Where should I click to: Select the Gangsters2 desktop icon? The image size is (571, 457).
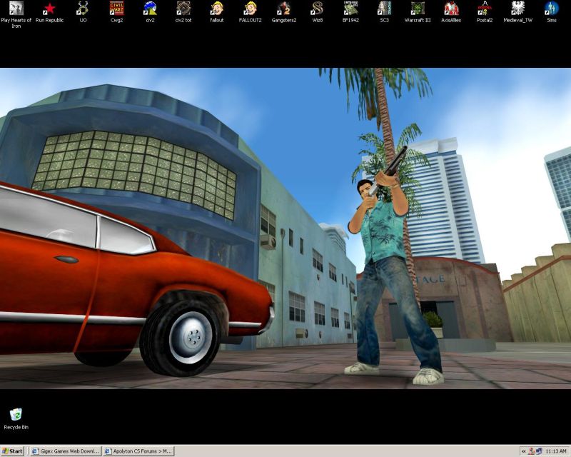tap(284, 9)
